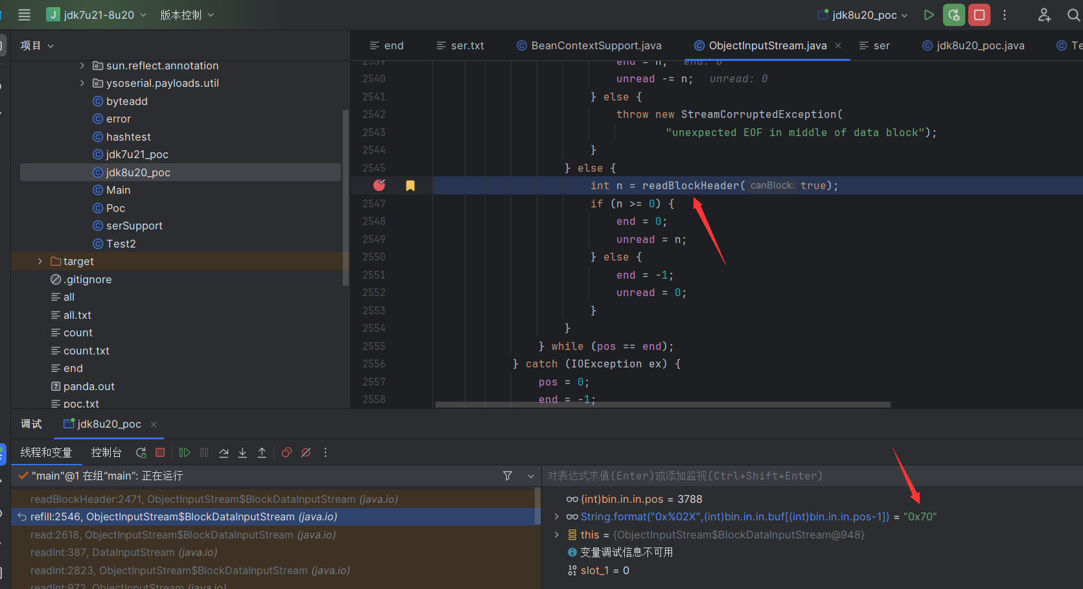Select the error class in project tree
The width and height of the screenshot is (1083, 589).
point(119,119)
